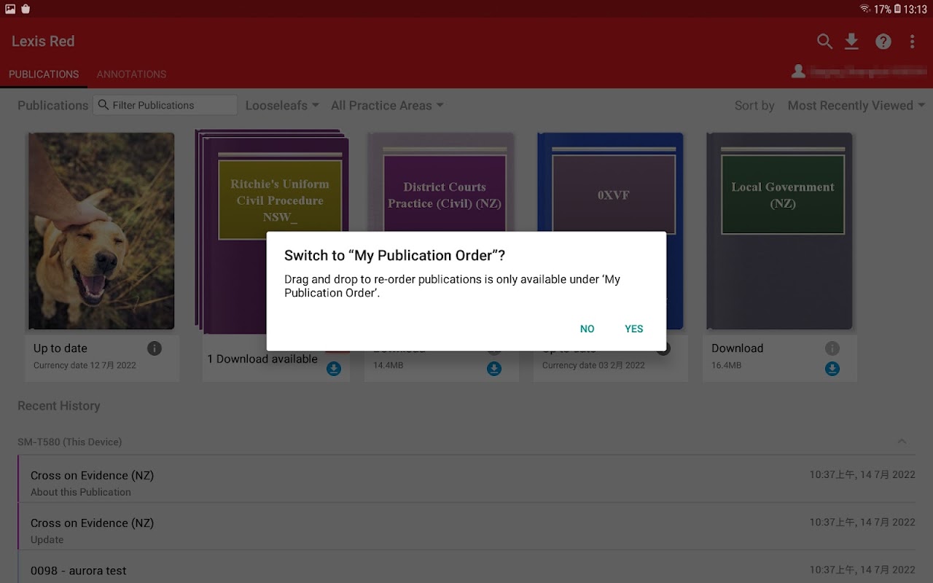Focus the Filter Publications search field
The height and width of the screenshot is (583, 933).
pyautogui.click(x=166, y=105)
